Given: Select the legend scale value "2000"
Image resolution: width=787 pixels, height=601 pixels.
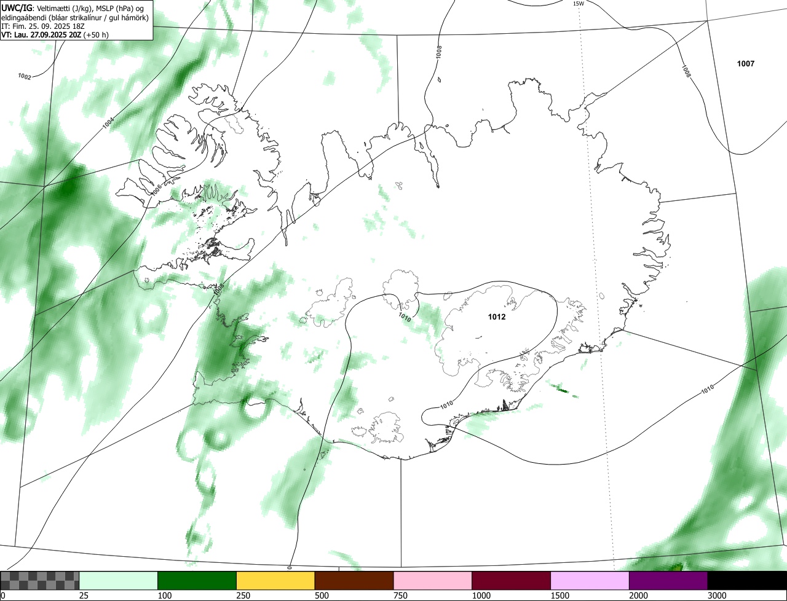Looking at the screenshot, I should point(639,595).
